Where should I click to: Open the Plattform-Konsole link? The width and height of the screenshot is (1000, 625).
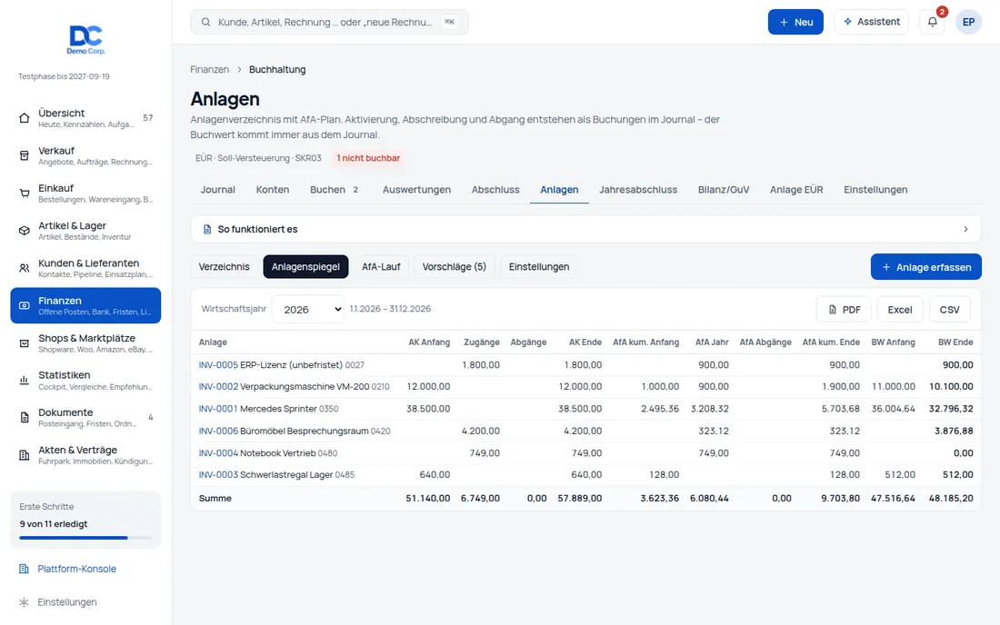(76, 569)
